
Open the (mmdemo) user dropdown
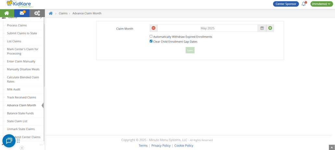[322, 4]
